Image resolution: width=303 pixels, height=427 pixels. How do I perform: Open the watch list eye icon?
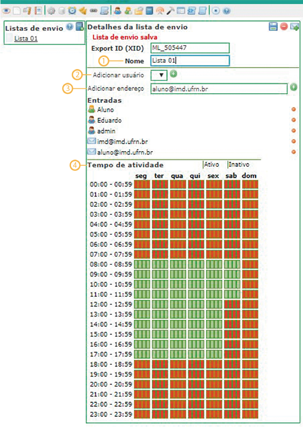(6, 11)
